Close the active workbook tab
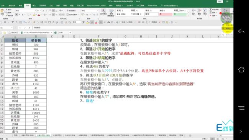 point(51,33)
